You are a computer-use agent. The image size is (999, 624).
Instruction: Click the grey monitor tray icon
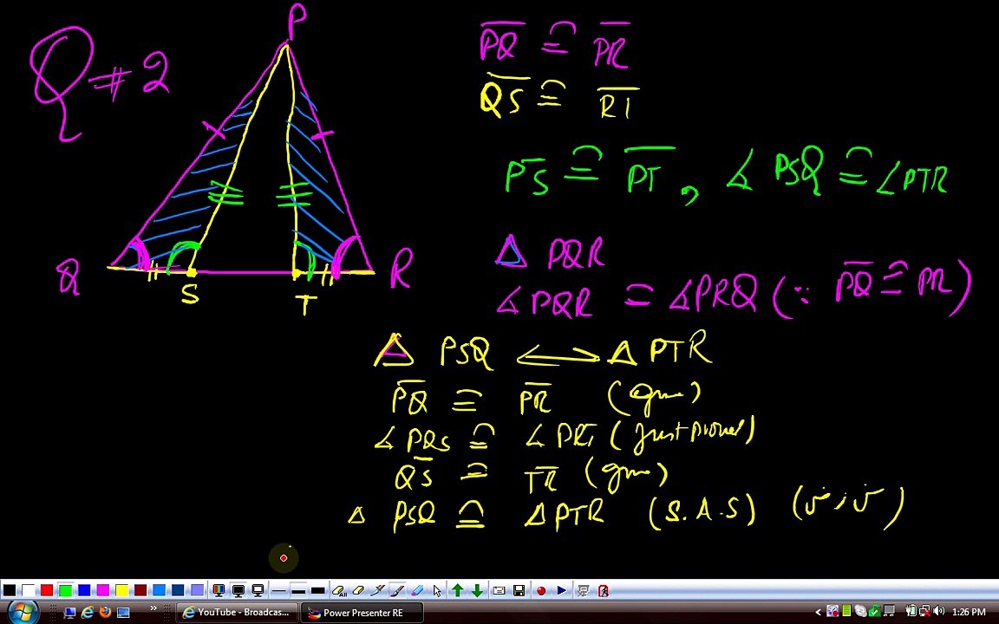[x=889, y=611]
